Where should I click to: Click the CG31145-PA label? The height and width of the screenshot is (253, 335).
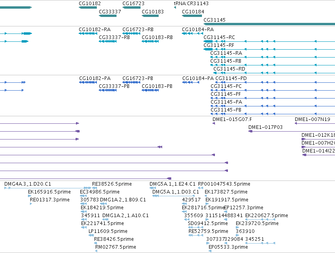click(x=226, y=102)
